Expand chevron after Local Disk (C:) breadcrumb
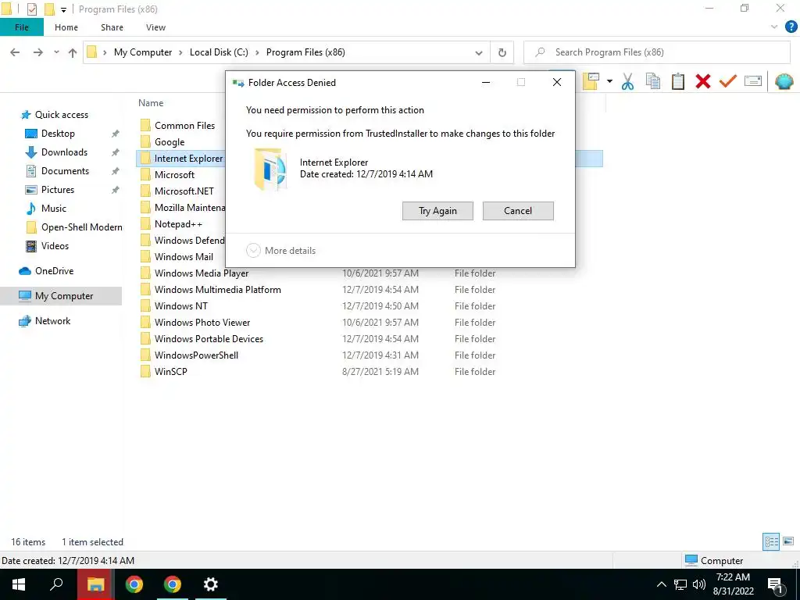 point(256,52)
